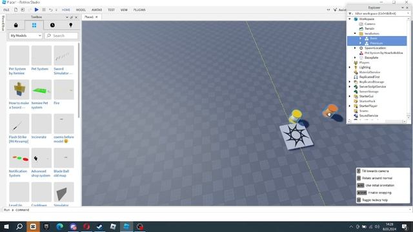
Task: Select the Xemiee Pet system green thumbnail
Action: click(x=41, y=90)
